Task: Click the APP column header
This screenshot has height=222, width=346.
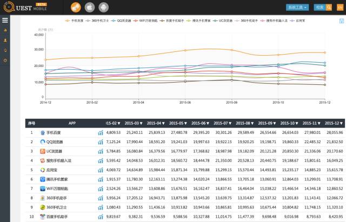Action: (x=72, y=123)
